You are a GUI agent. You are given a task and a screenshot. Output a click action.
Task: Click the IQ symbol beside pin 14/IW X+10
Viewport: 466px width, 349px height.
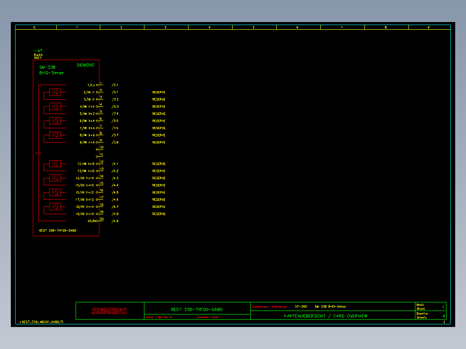(x=55, y=178)
